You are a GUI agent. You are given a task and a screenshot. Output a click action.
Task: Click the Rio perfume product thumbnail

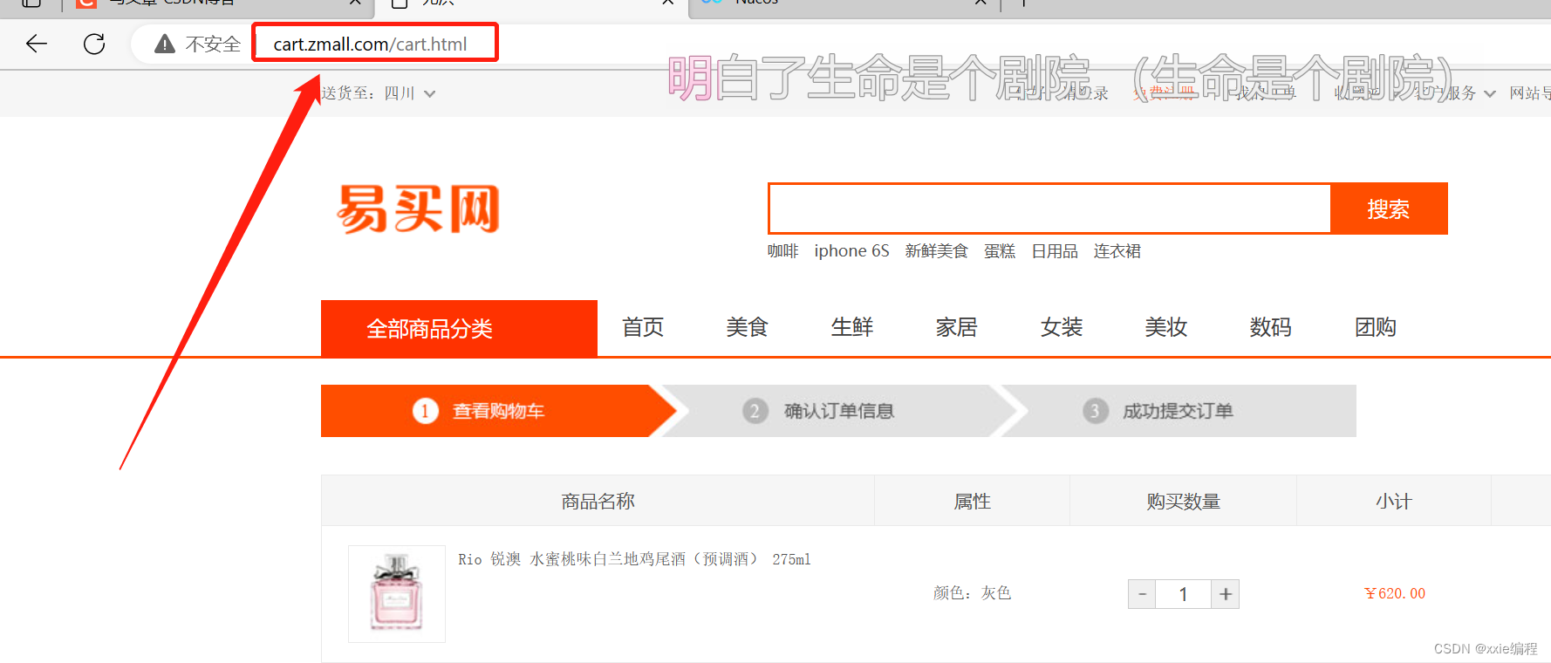pos(397,594)
